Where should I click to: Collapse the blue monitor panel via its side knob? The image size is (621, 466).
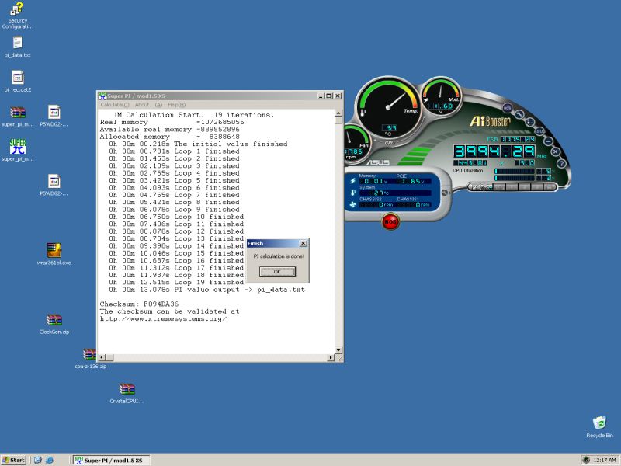444,193
